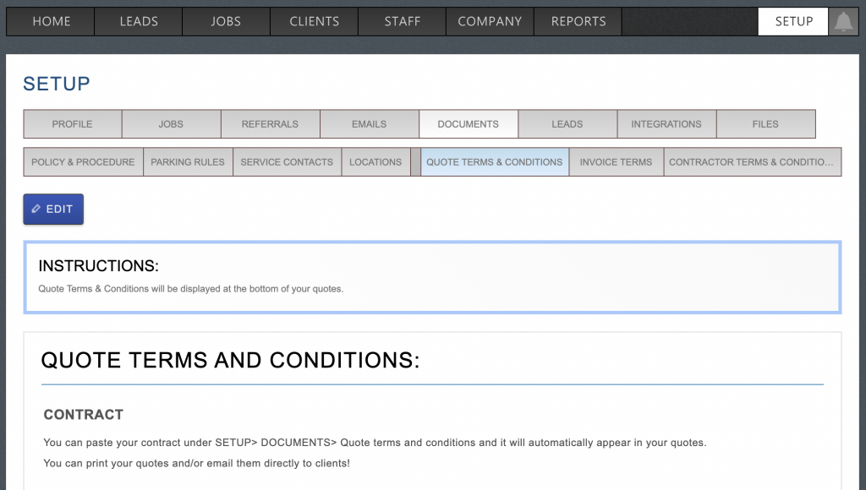The width and height of the screenshot is (866, 490).
Task: Open the notifications bell icon
Action: click(843, 22)
